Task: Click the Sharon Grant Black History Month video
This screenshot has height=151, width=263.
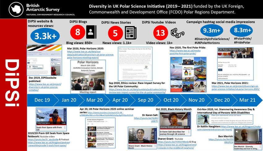Action: click(x=142, y=138)
